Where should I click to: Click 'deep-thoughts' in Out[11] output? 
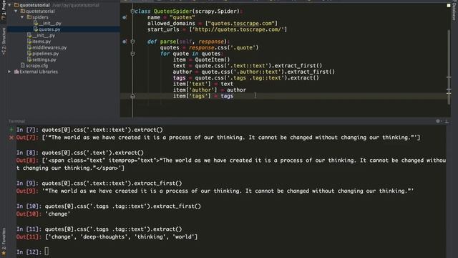104,237
